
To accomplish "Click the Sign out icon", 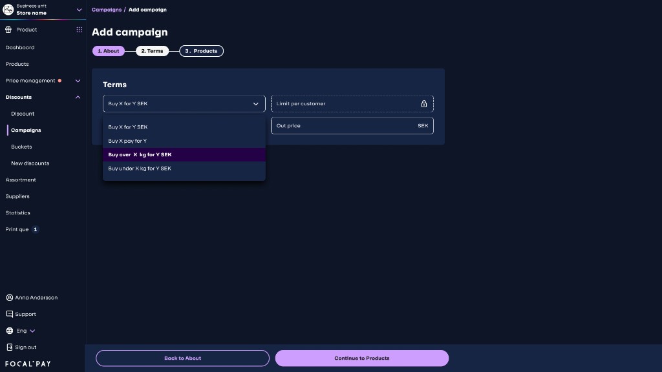I will click(x=9, y=347).
